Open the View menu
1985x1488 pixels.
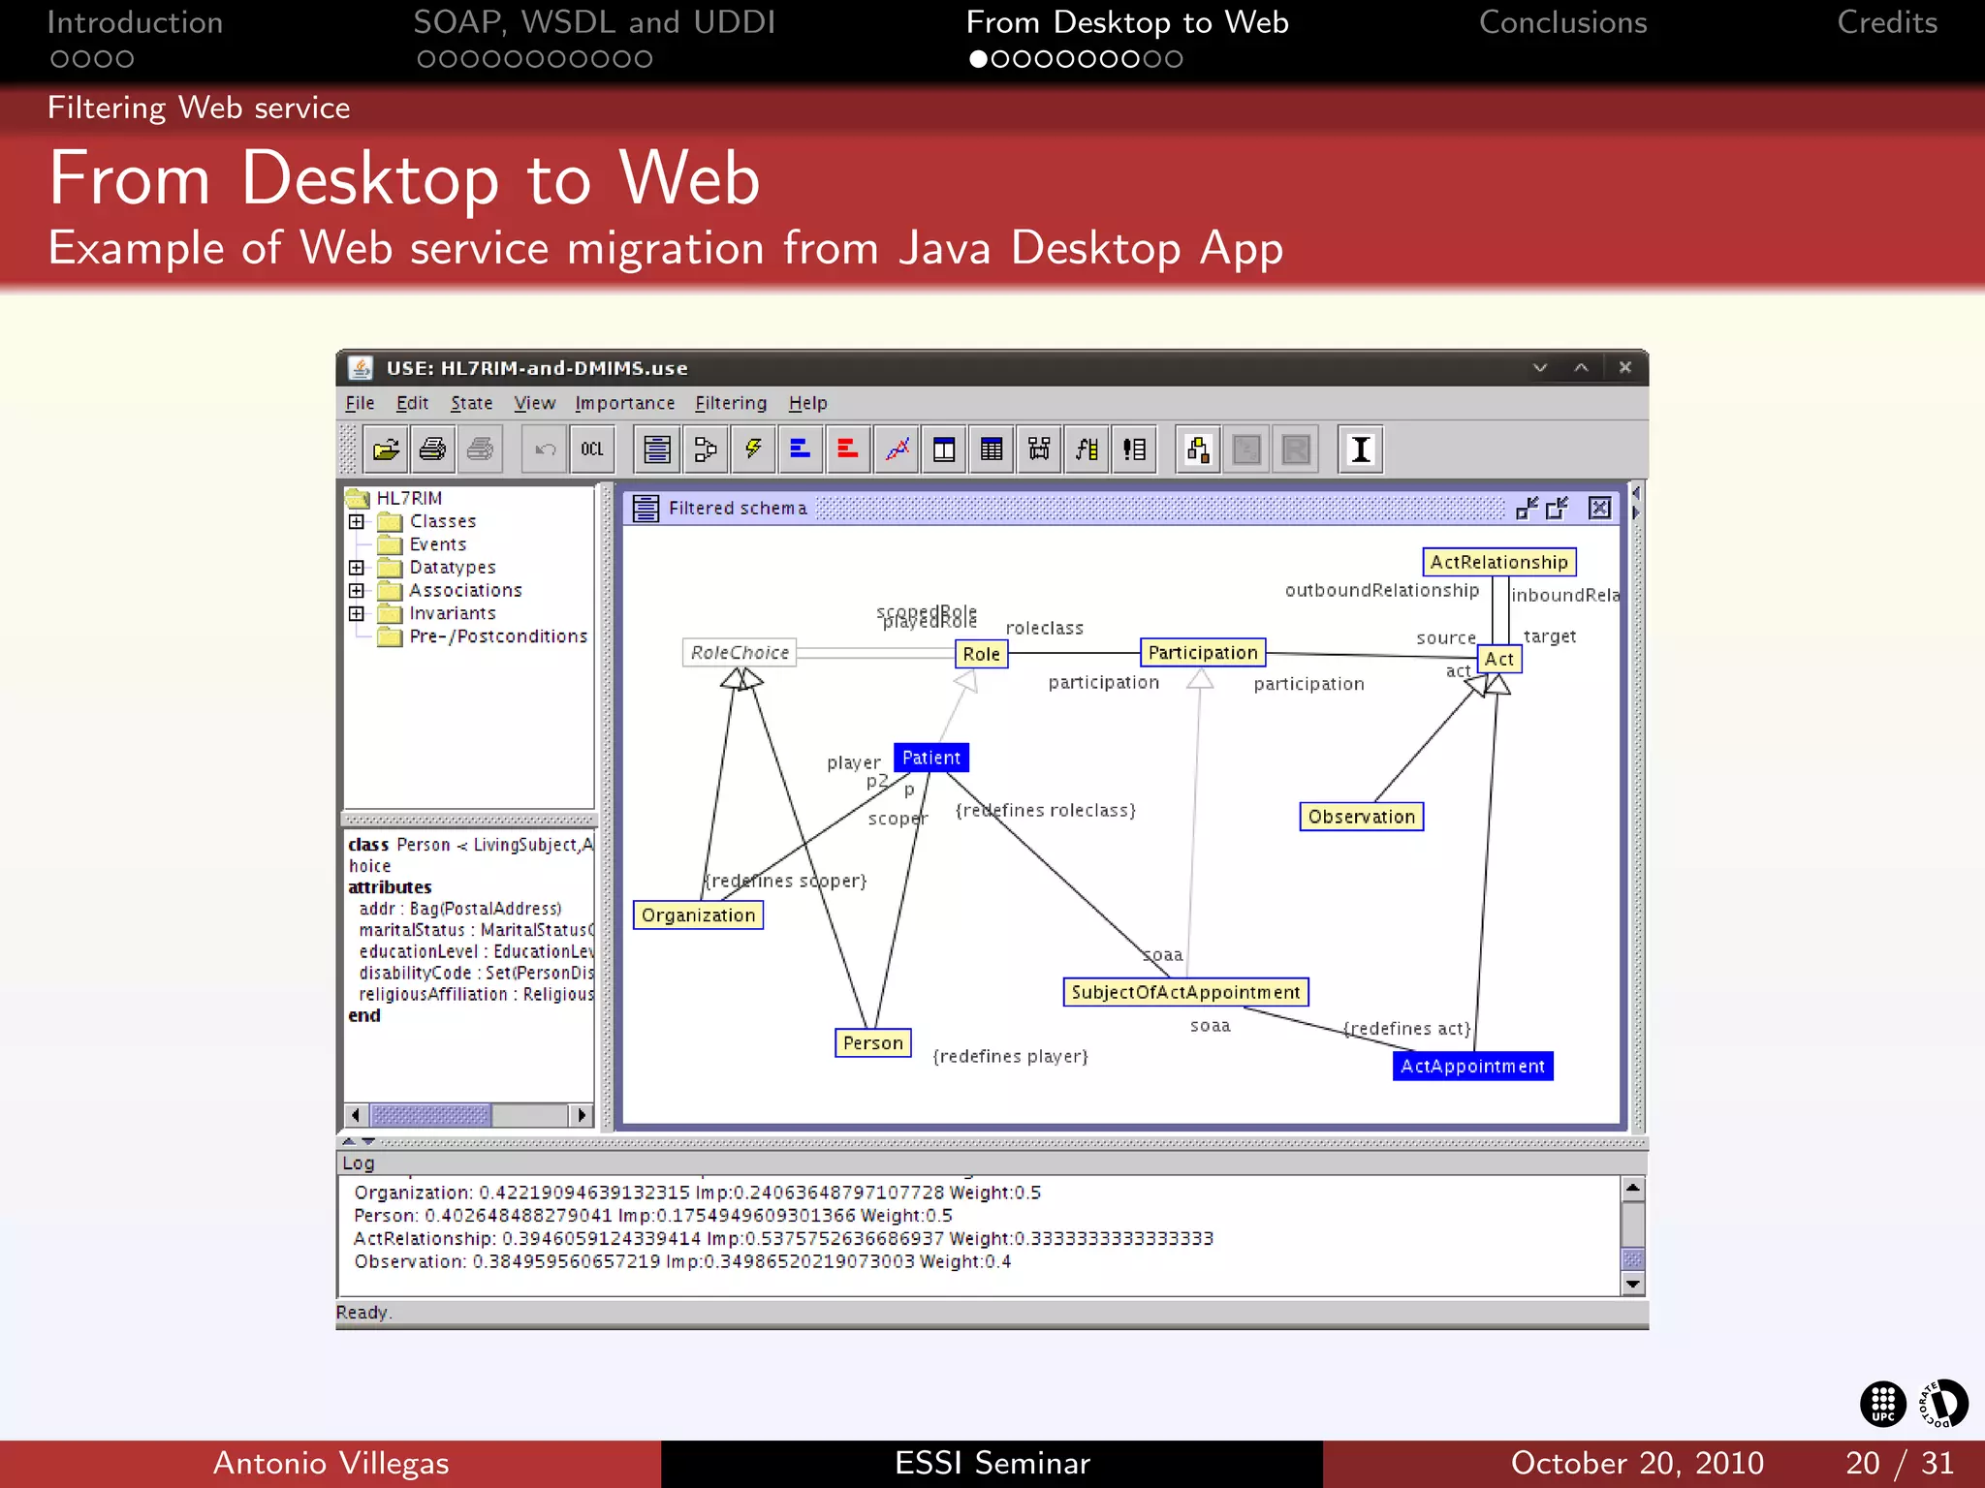point(534,403)
